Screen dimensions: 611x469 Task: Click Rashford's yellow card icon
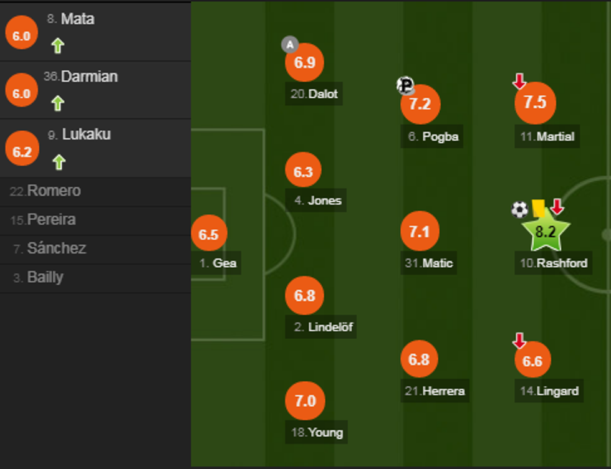[x=538, y=208]
